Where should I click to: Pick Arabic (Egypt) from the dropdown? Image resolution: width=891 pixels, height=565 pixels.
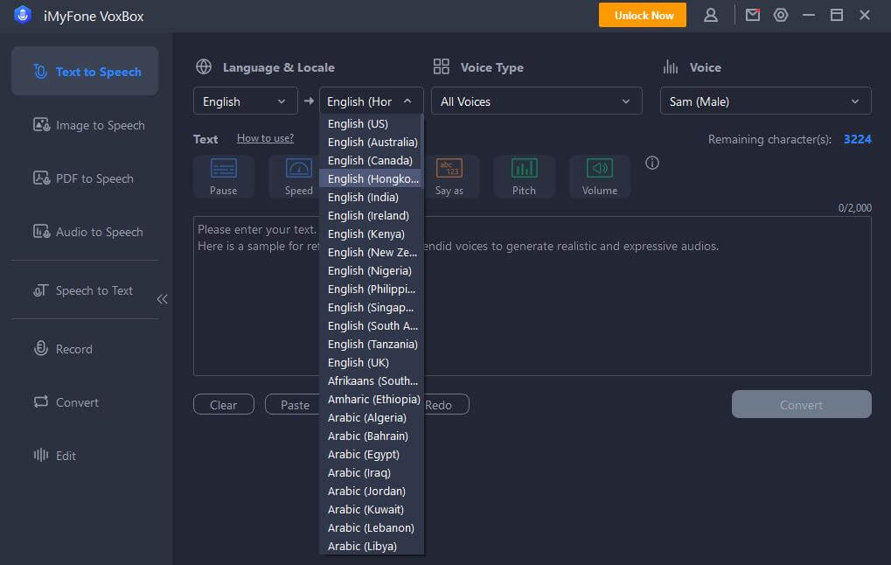tap(371, 454)
